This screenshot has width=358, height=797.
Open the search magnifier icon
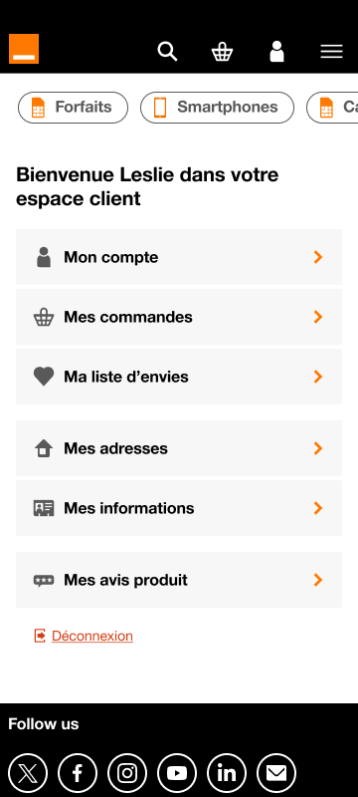point(167,52)
